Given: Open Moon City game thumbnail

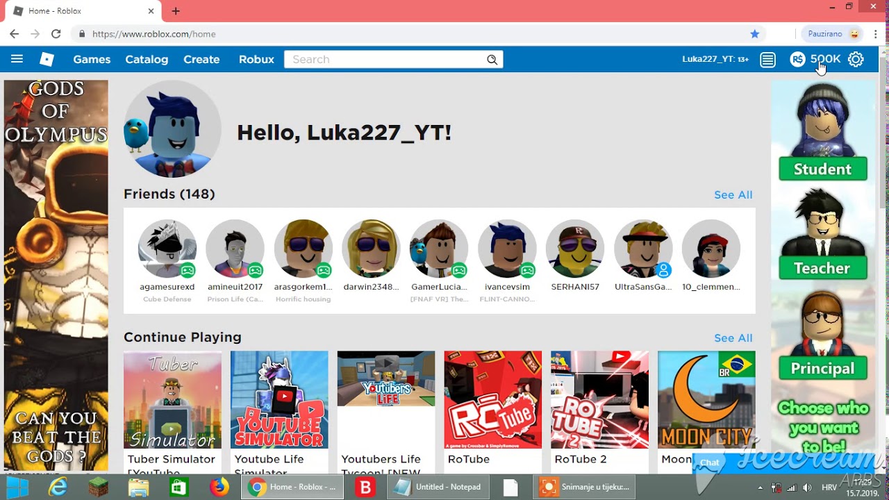Looking at the screenshot, I should 706,399.
